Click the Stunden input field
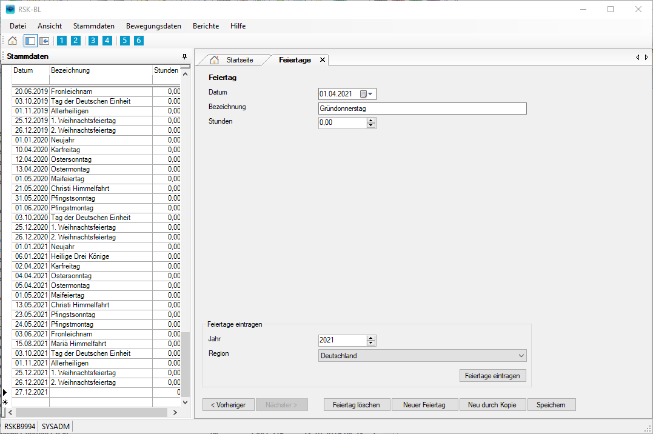653x434 pixels. pos(343,123)
